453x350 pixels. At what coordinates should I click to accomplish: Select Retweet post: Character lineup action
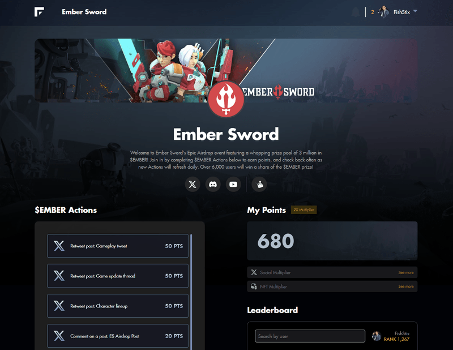pyautogui.click(x=118, y=306)
